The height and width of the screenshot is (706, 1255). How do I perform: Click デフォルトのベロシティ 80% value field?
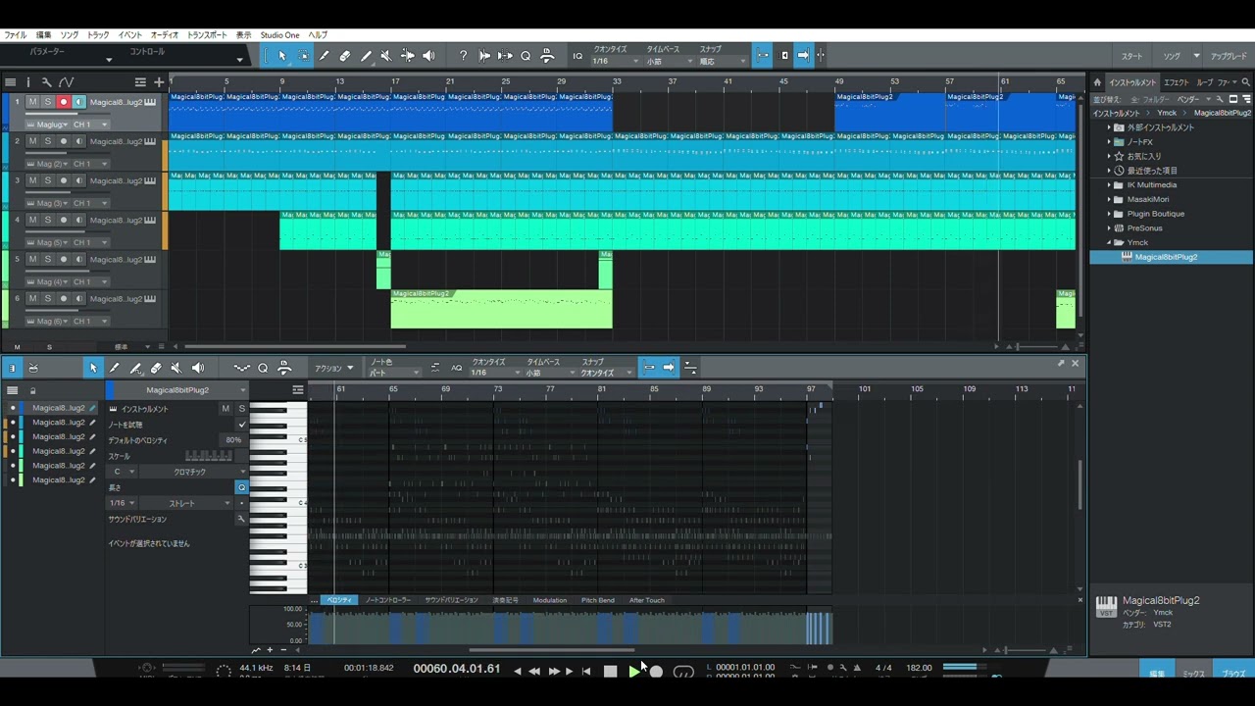point(233,440)
